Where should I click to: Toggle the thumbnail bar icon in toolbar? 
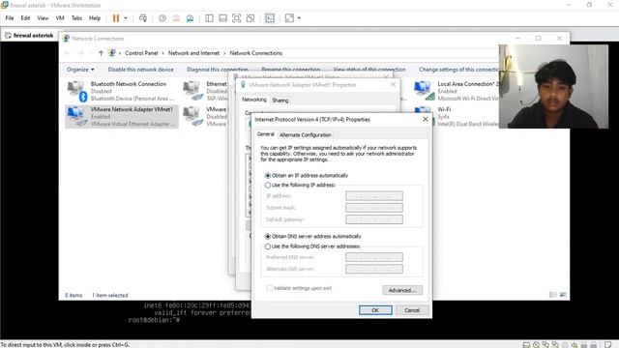223,18
